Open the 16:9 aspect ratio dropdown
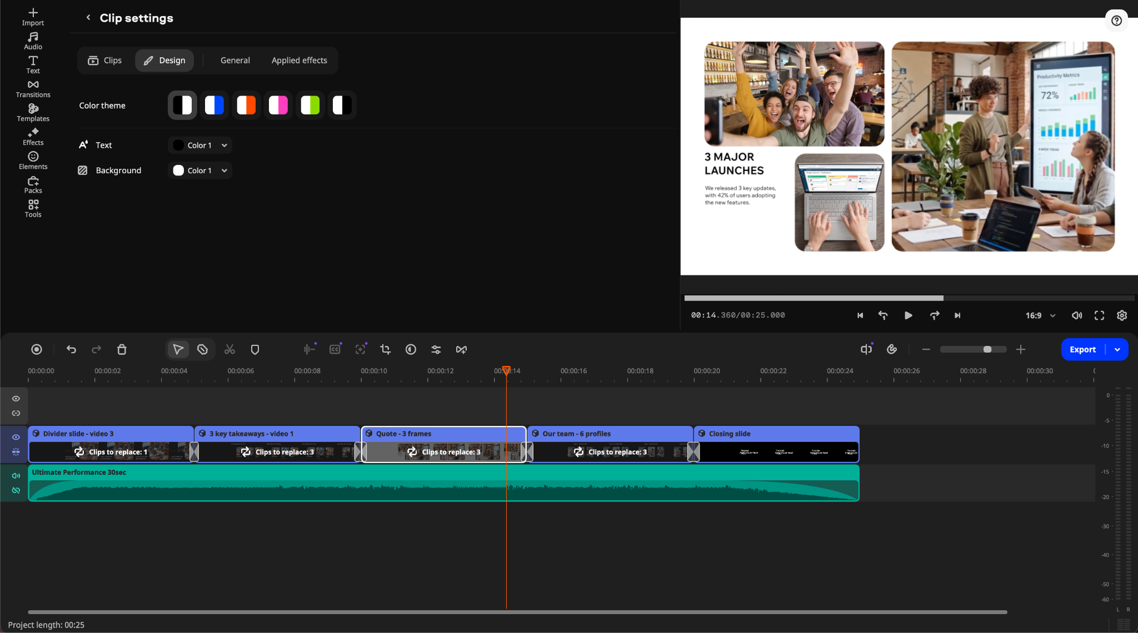This screenshot has width=1138, height=633. (x=1040, y=315)
